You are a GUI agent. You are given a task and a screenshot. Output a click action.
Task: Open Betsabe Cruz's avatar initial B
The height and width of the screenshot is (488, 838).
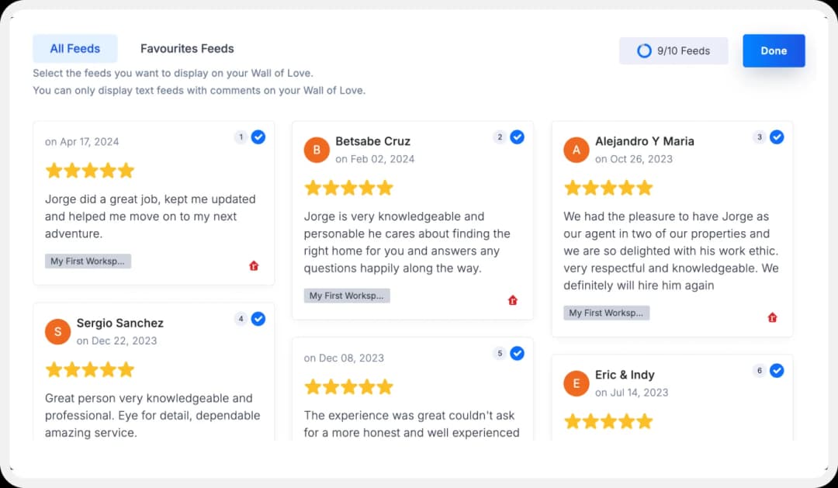coord(317,150)
